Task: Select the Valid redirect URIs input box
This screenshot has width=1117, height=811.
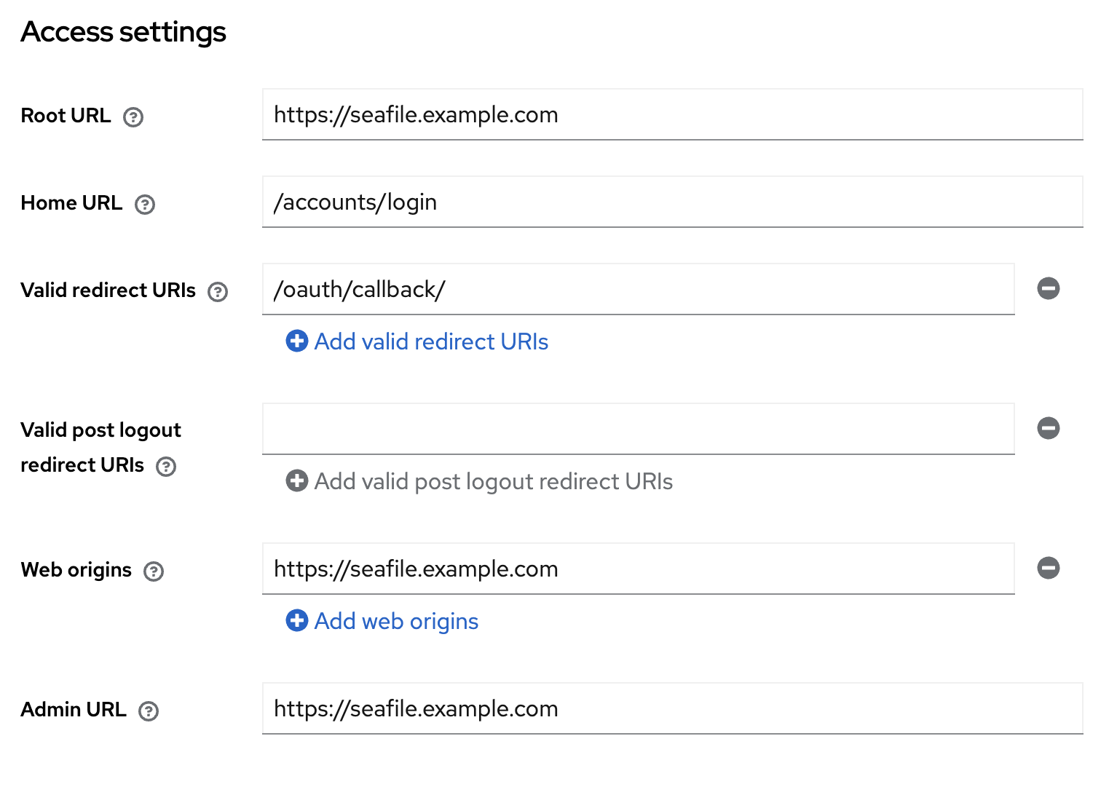Action: (x=638, y=290)
